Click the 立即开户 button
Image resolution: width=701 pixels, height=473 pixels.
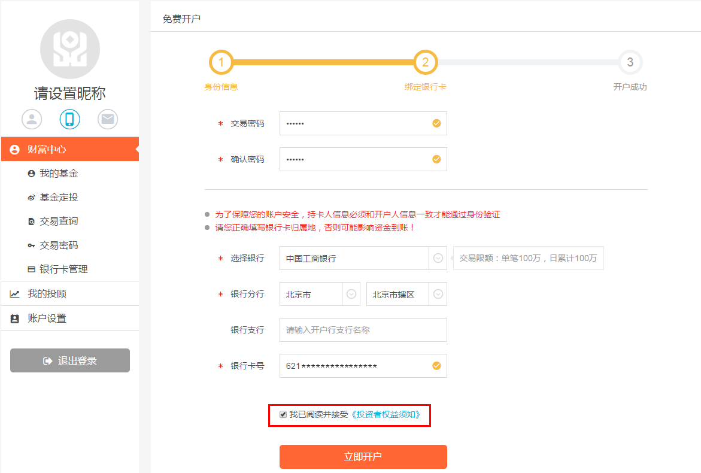point(363,457)
